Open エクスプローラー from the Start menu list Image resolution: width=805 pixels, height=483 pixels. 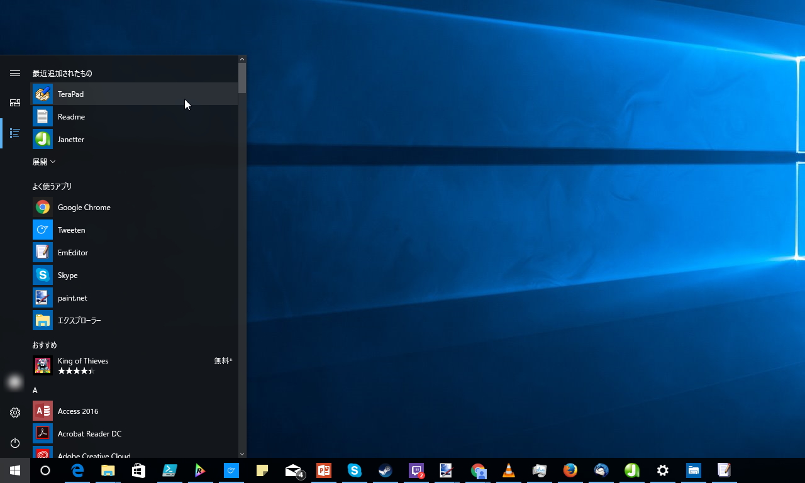pyautogui.click(x=134, y=321)
